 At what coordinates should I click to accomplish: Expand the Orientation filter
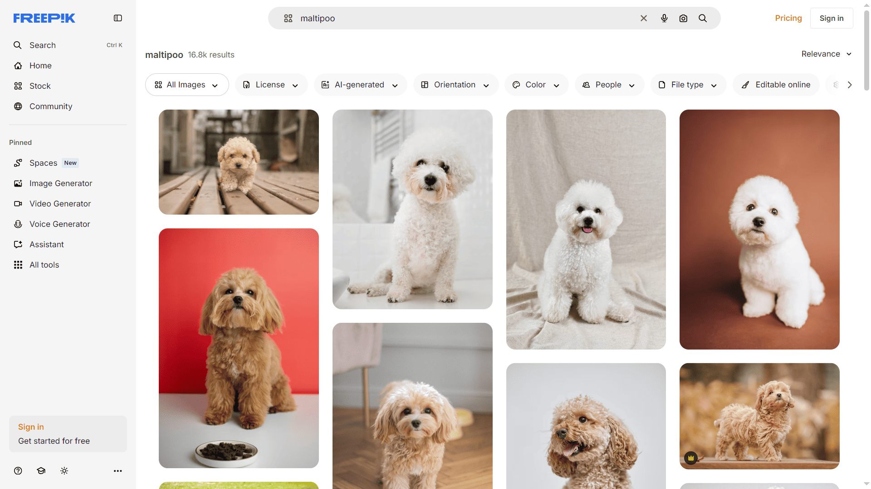[455, 85]
